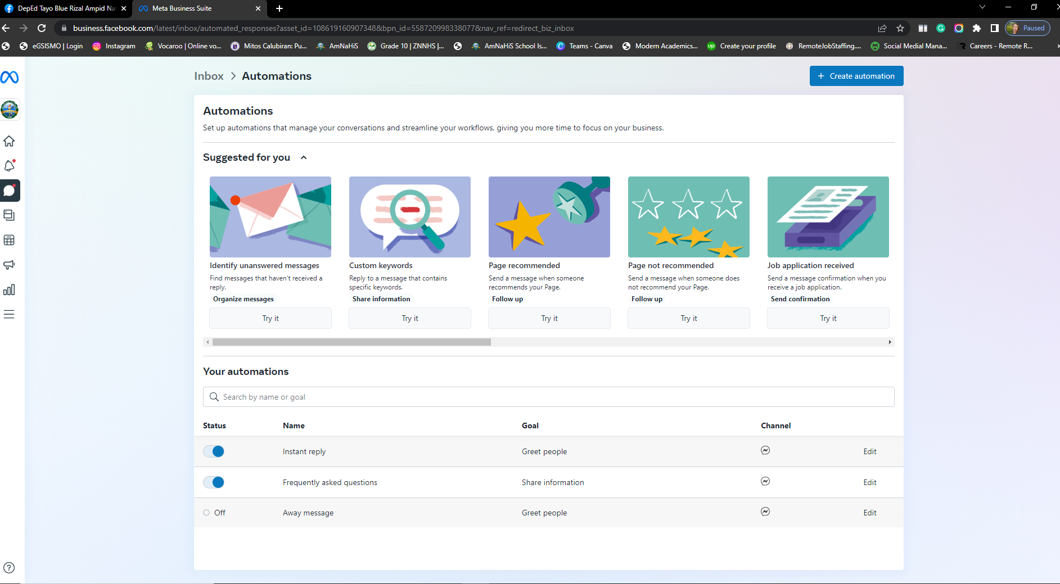Click Create automation button
This screenshot has height=584, width=1060.
[x=856, y=76]
